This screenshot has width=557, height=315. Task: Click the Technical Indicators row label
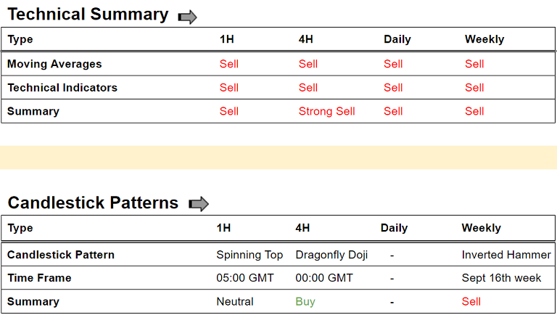click(62, 88)
